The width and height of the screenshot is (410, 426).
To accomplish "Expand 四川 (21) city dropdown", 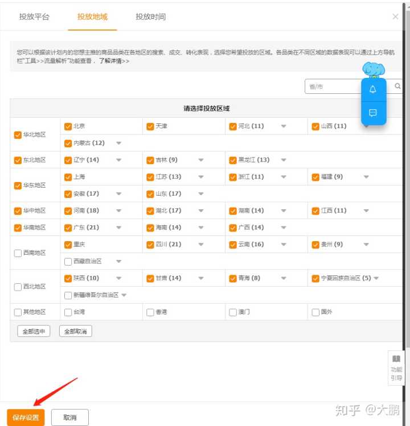I will tap(201, 245).
